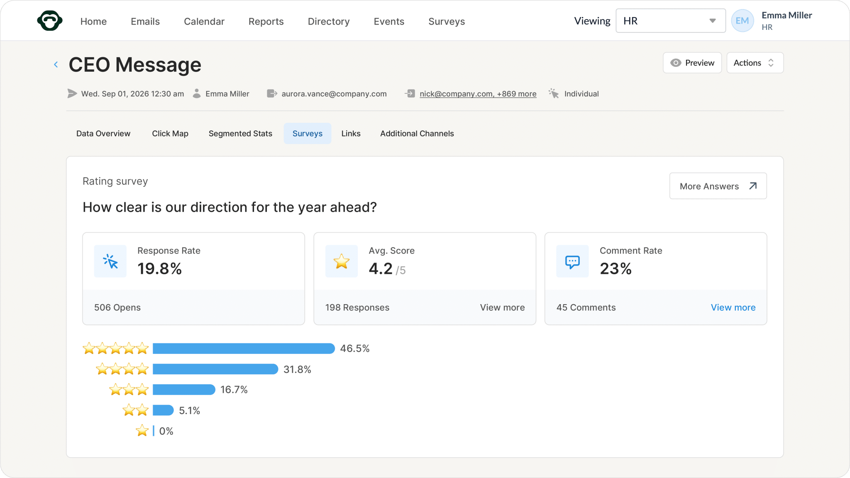Image resolution: width=850 pixels, height=478 pixels.
Task: Switch to the Links tab
Action: pos(351,134)
